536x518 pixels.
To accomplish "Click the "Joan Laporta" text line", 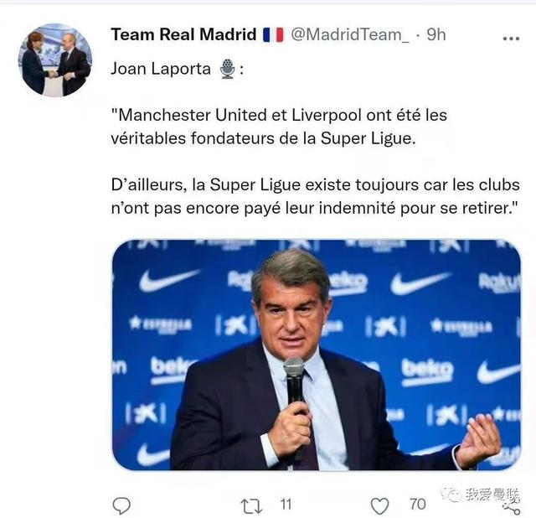I will coord(161,70).
